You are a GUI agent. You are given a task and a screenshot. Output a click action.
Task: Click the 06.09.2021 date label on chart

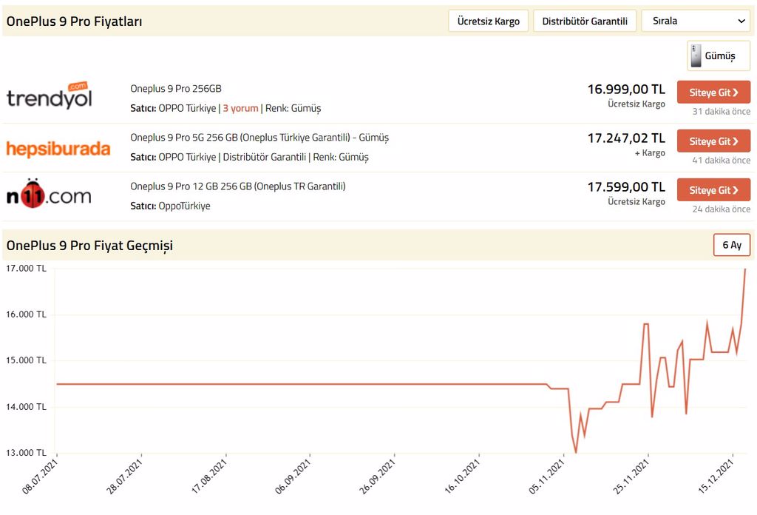292,477
